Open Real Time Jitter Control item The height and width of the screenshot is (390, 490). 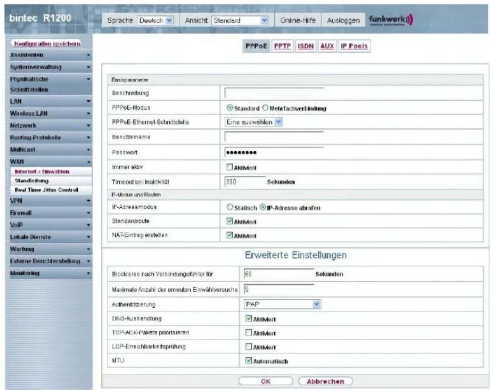51,190
